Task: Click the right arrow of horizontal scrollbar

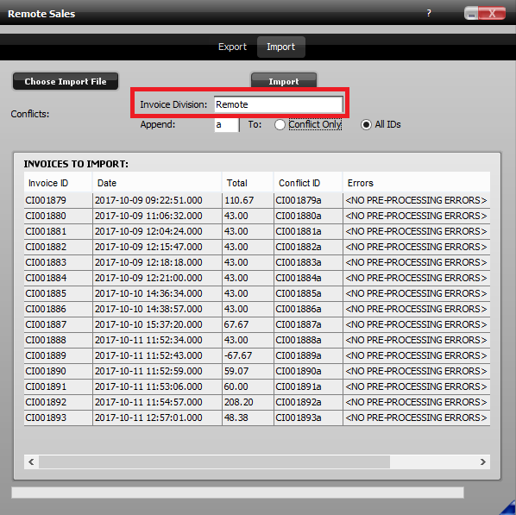Action: (482, 462)
